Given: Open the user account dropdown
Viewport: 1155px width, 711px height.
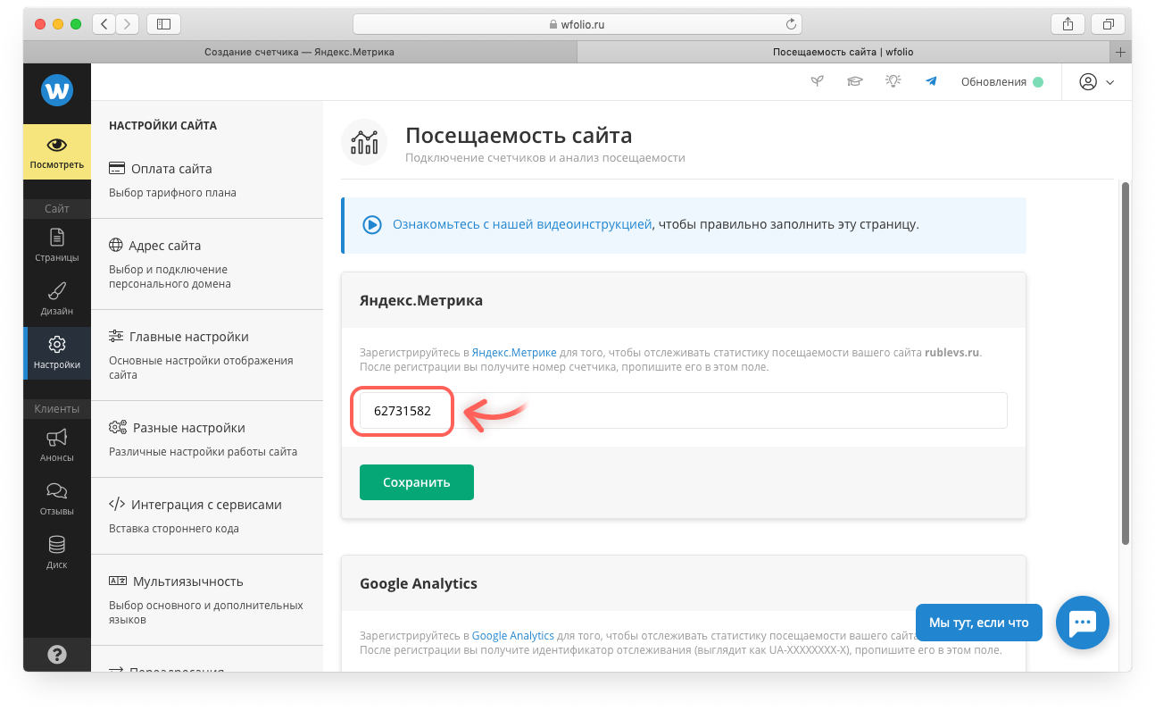Looking at the screenshot, I should 1097,81.
